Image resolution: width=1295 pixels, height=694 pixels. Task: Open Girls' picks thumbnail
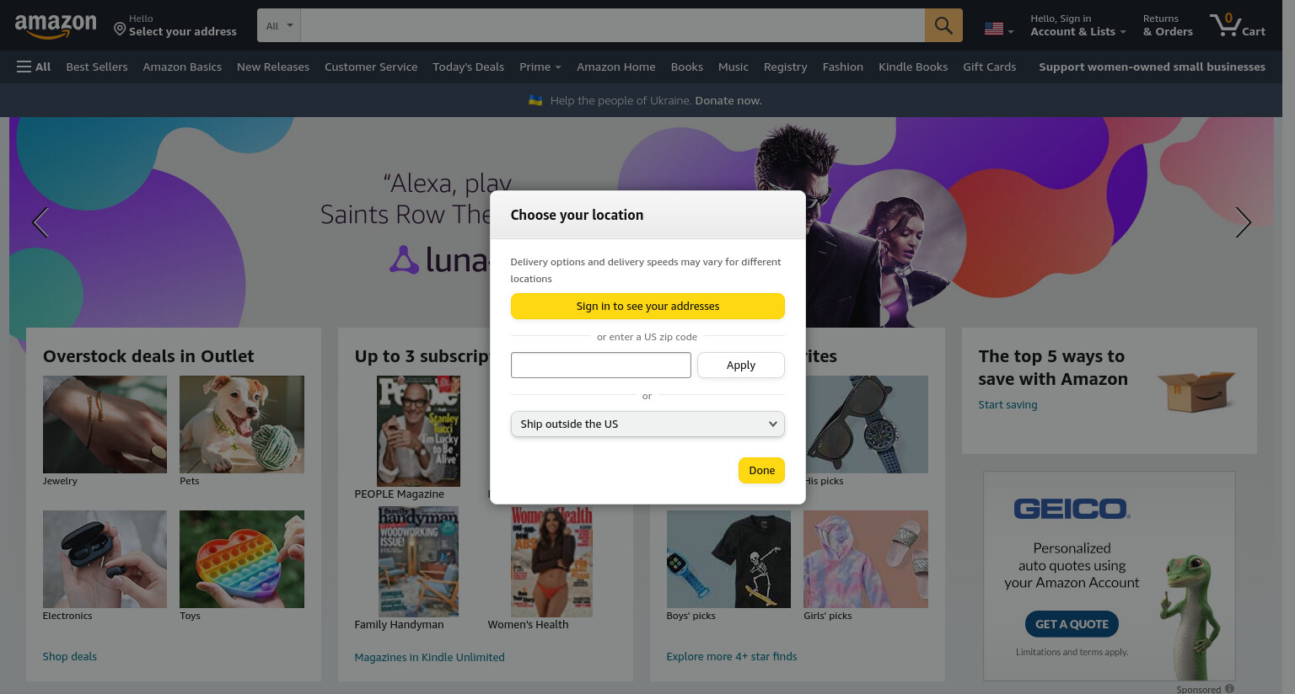pyautogui.click(x=866, y=559)
